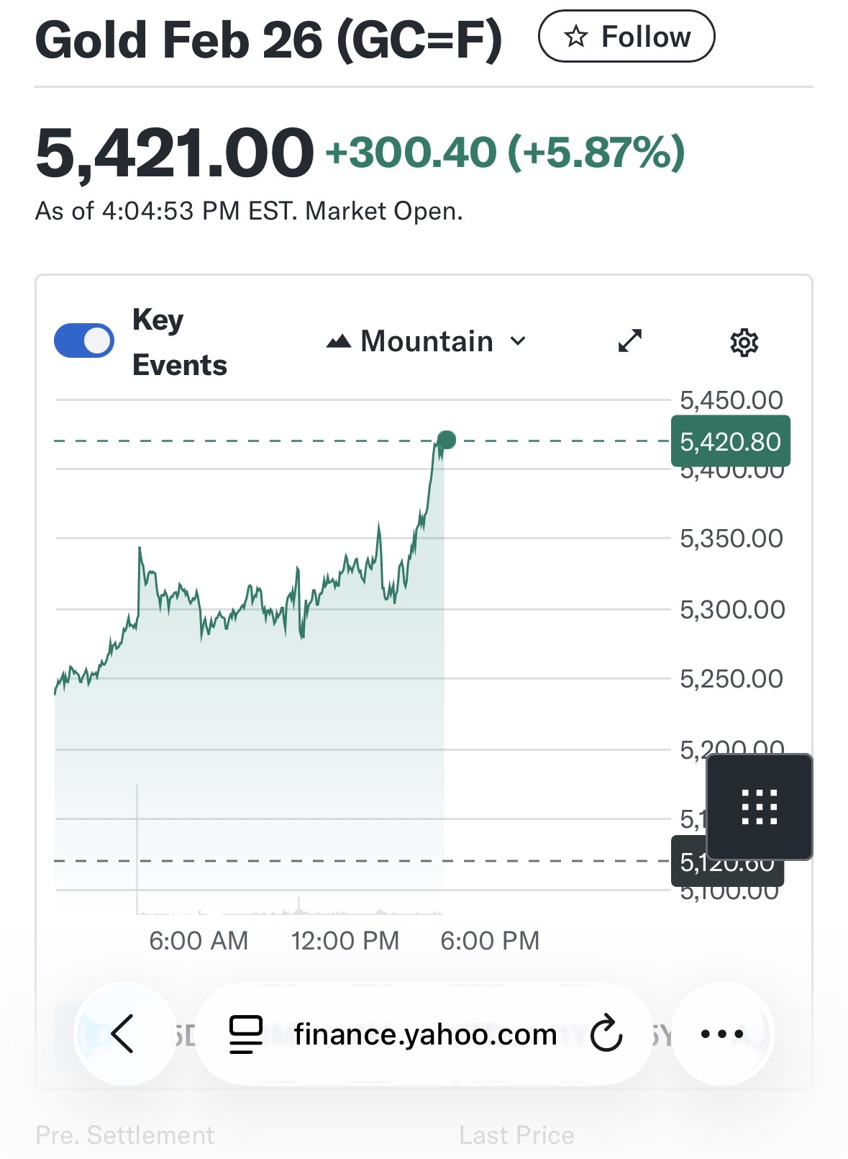This screenshot has height=1159, width=848.
Task: Open the Mountain chart type dropdown
Action: pyautogui.click(x=427, y=341)
